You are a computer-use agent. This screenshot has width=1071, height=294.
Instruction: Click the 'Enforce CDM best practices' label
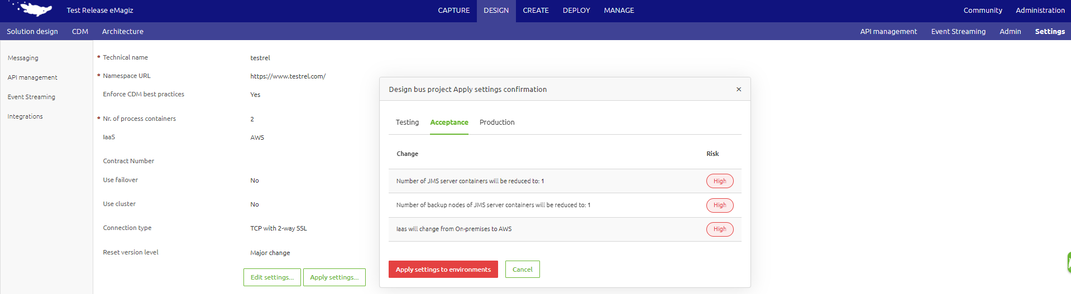coord(144,94)
